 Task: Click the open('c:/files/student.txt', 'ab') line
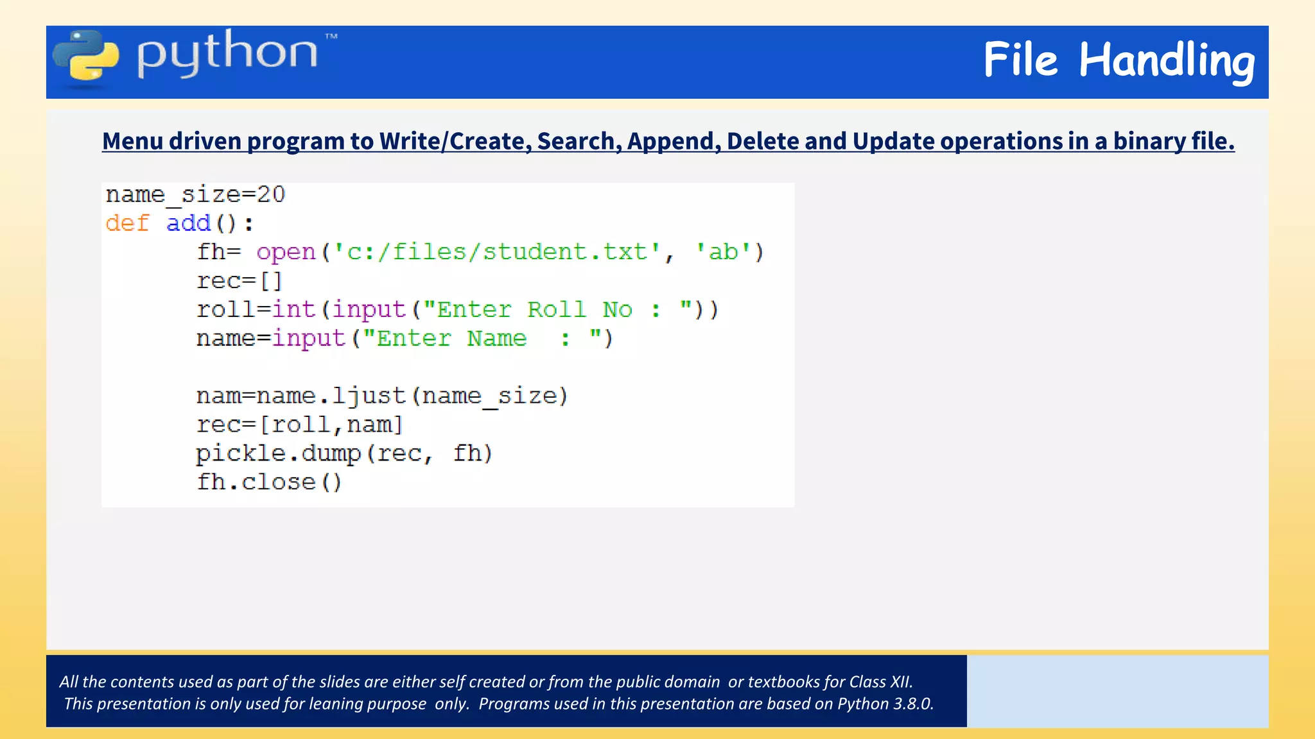click(x=480, y=252)
